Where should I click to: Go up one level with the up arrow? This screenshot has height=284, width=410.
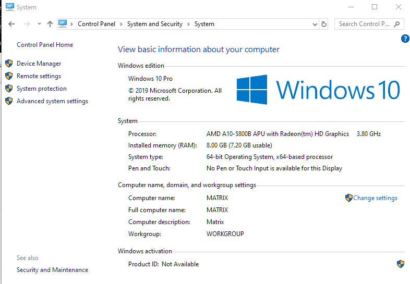click(x=50, y=24)
